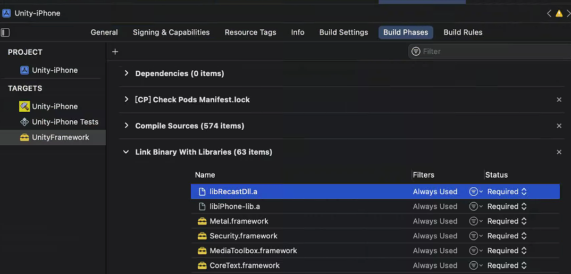Change Required status for libiPhone-lib.a

tap(507, 206)
